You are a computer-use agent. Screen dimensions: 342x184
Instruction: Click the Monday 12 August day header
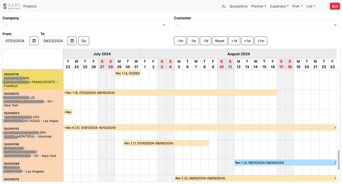[x=239, y=64]
